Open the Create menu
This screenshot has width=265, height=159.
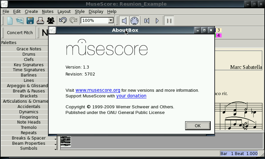coord(31,12)
